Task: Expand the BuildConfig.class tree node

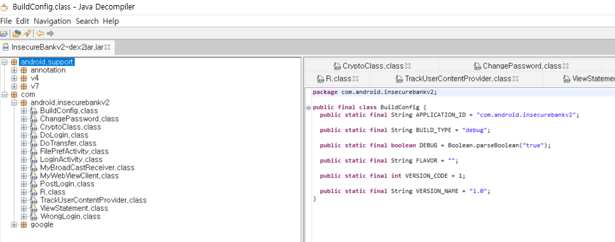Action: pos(24,111)
